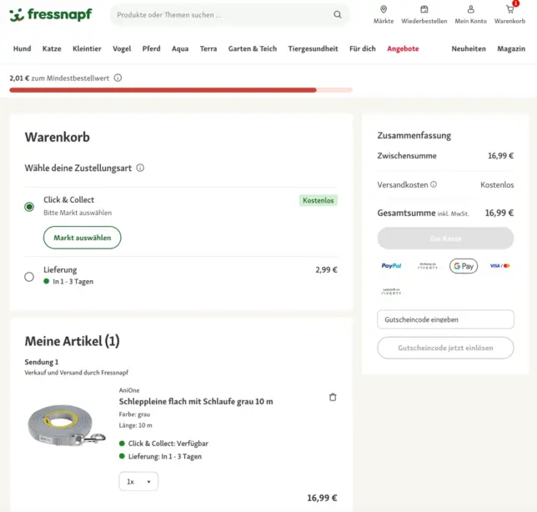Image resolution: width=537 pixels, height=512 pixels.
Task: Open the Für dich menu
Action: tap(363, 48)
